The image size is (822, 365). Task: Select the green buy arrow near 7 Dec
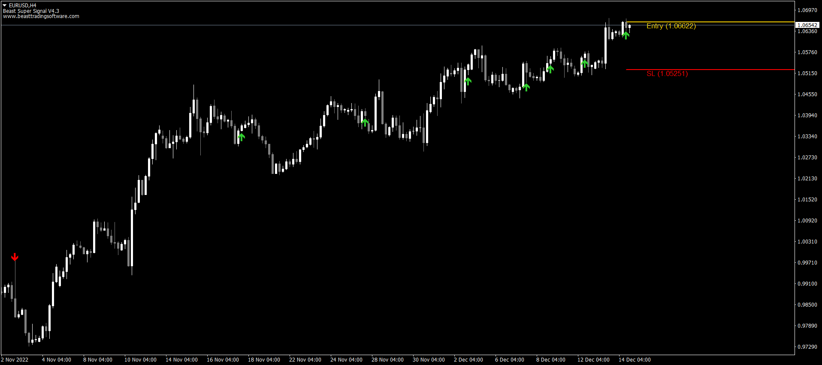click(526, 87)
